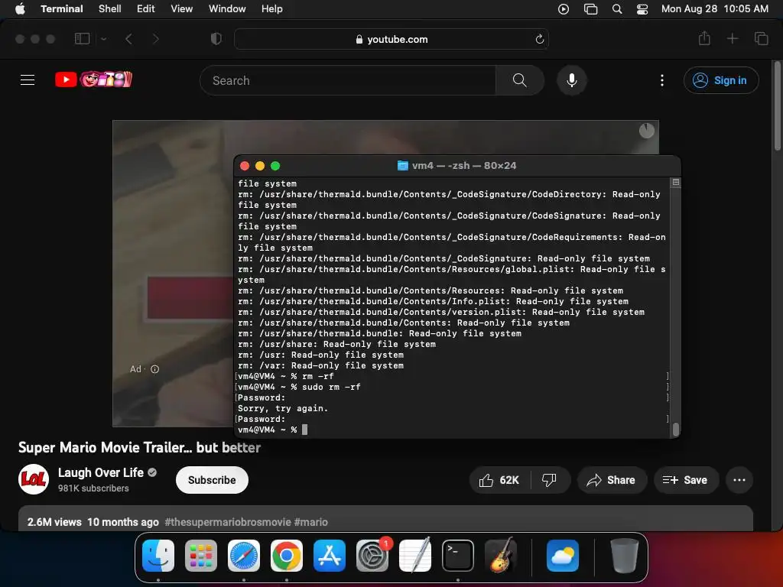This screenshot has height=587, width=783.
Task: Click the Terminal window scrollbar thumb
Action: coord(676,430)
